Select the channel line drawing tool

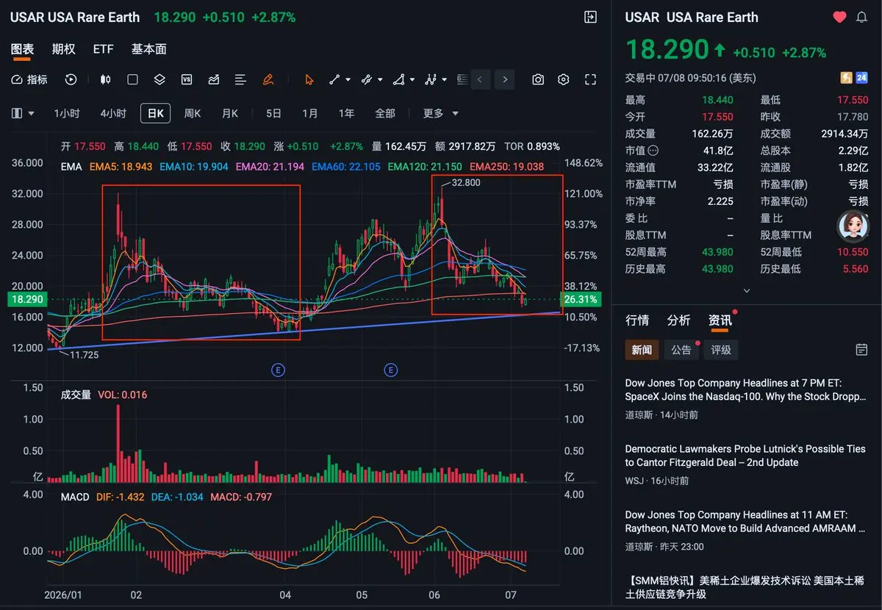tap(366, 79)
